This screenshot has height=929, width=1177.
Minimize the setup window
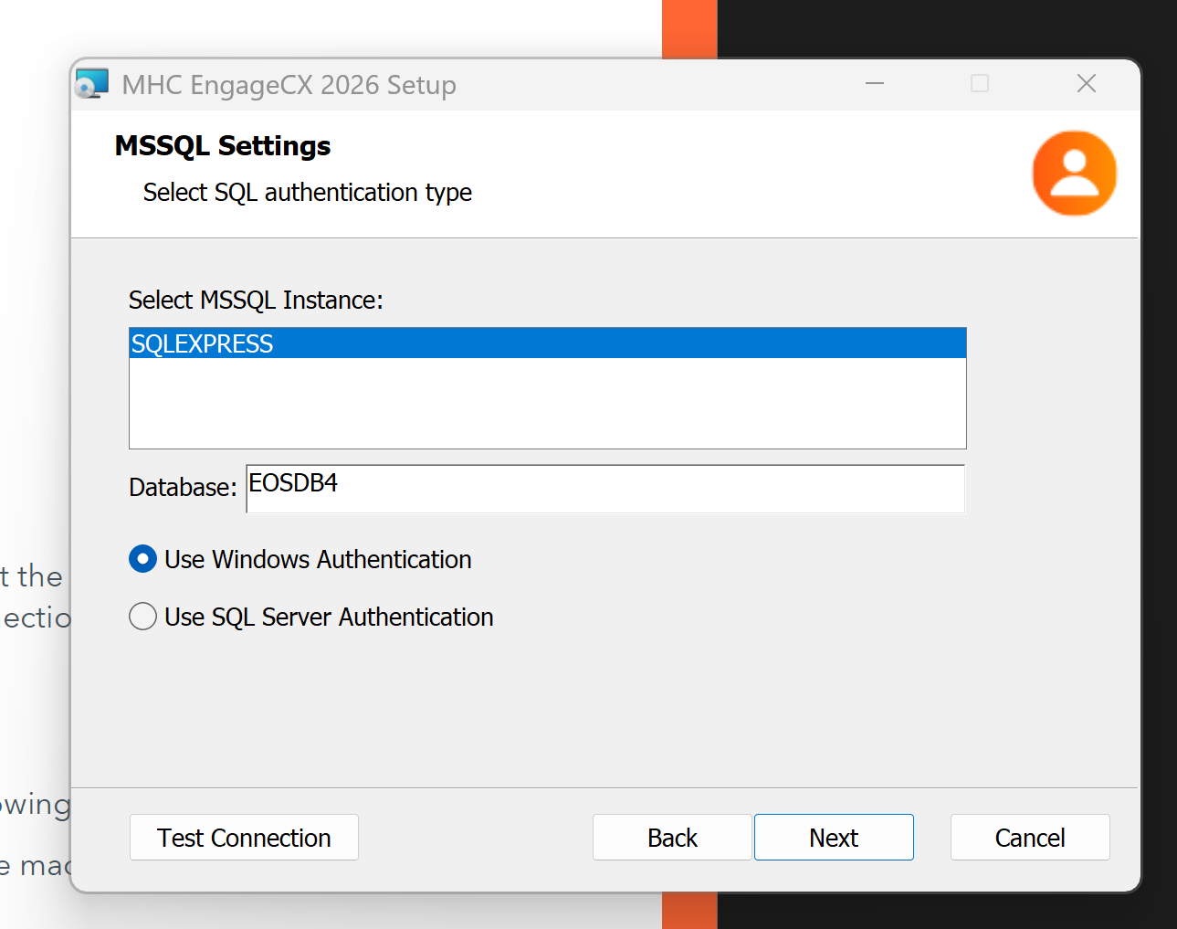point(875,83)
